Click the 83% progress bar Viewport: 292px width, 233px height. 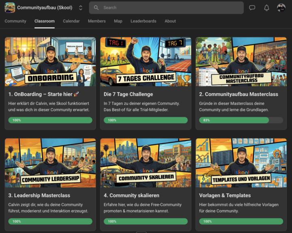(x=241, y=120)
